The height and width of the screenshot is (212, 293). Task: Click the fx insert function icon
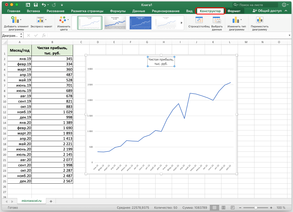pyautogui.click(x=44, y=35)
